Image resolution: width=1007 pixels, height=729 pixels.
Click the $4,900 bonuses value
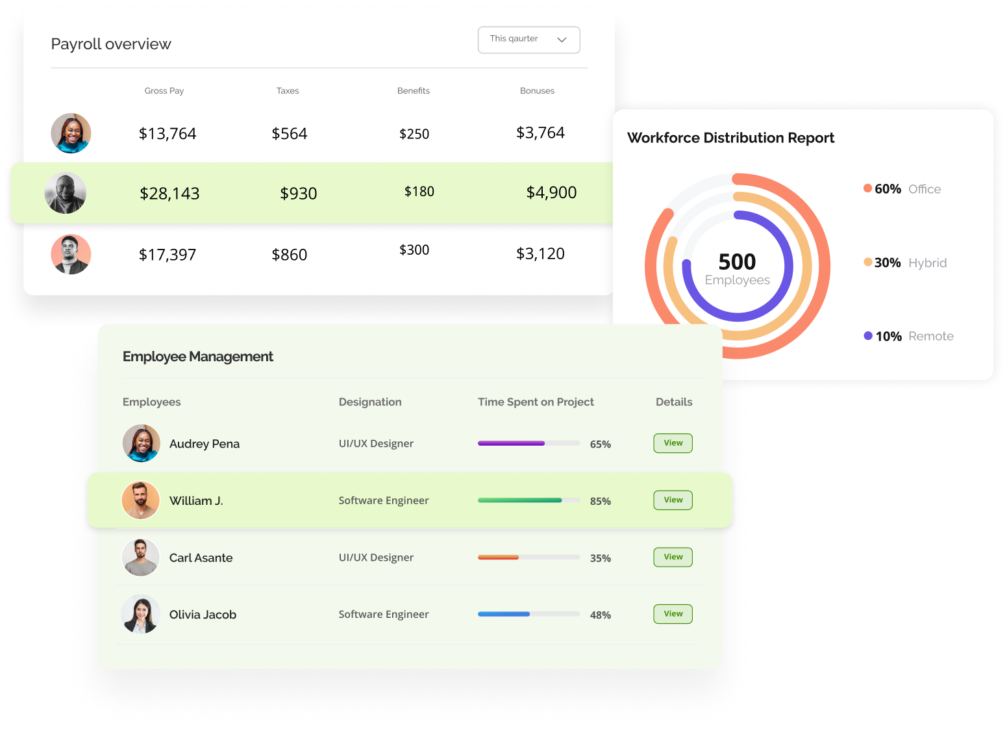click(551, 192)
